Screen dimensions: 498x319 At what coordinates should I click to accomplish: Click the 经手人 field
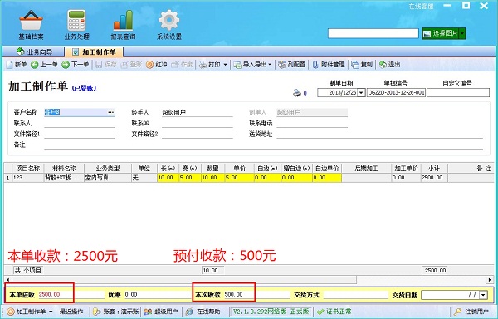click(x=198, y=112)
